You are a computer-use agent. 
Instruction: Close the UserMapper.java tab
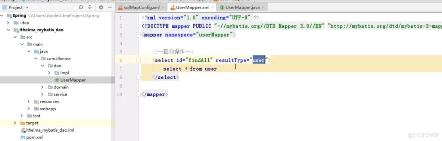click(x=263, y=7)
